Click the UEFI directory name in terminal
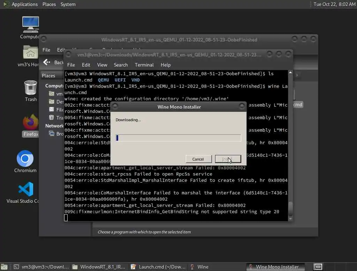Viewport: 357px width, 271px height. [x=120, y=80]
